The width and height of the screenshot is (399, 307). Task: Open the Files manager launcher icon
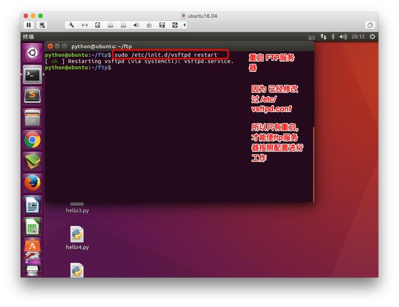click(32, 118)
